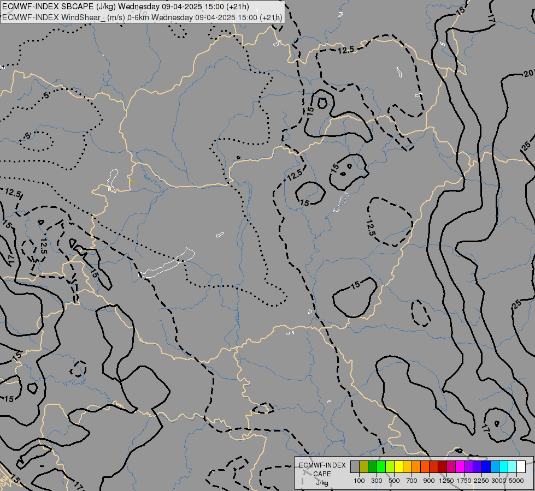Click the CAPE label in legend

pos(322,474)
